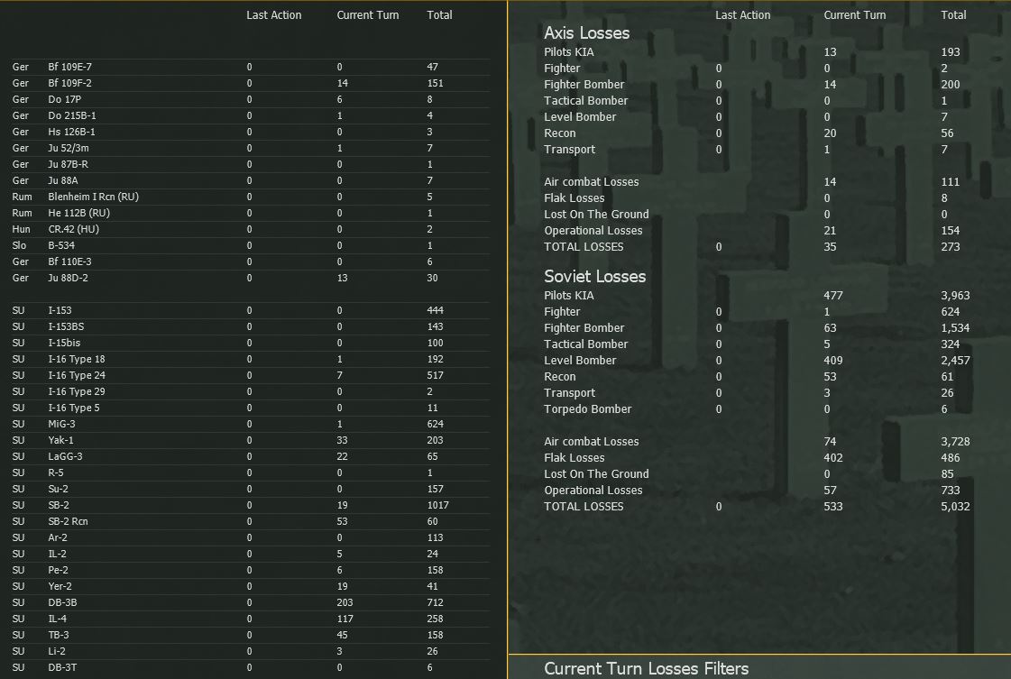1011x679 pixels.
Task: Click the Pilots KIA row under Axis Losses
Action: click(x=570, y=51)
